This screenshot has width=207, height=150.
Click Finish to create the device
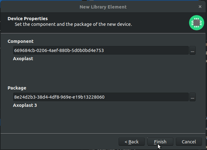(160, 142)
